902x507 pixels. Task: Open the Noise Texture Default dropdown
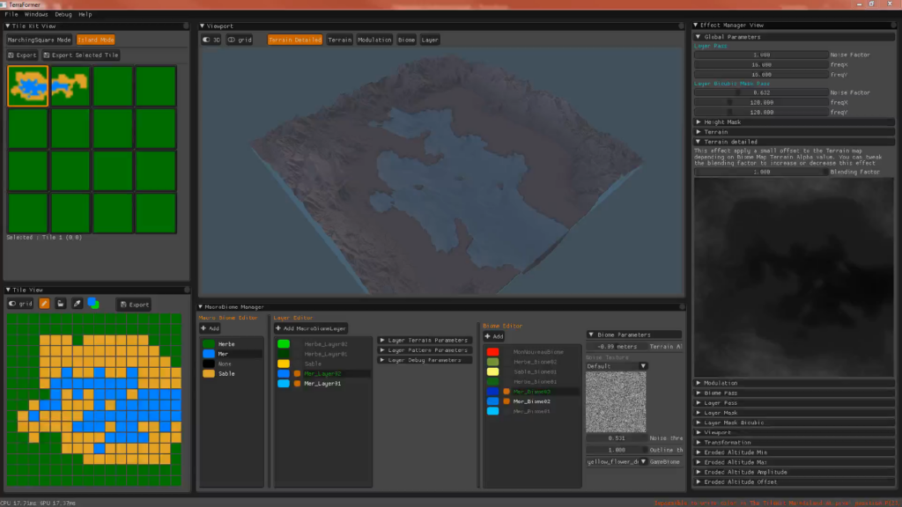[617, 366]
